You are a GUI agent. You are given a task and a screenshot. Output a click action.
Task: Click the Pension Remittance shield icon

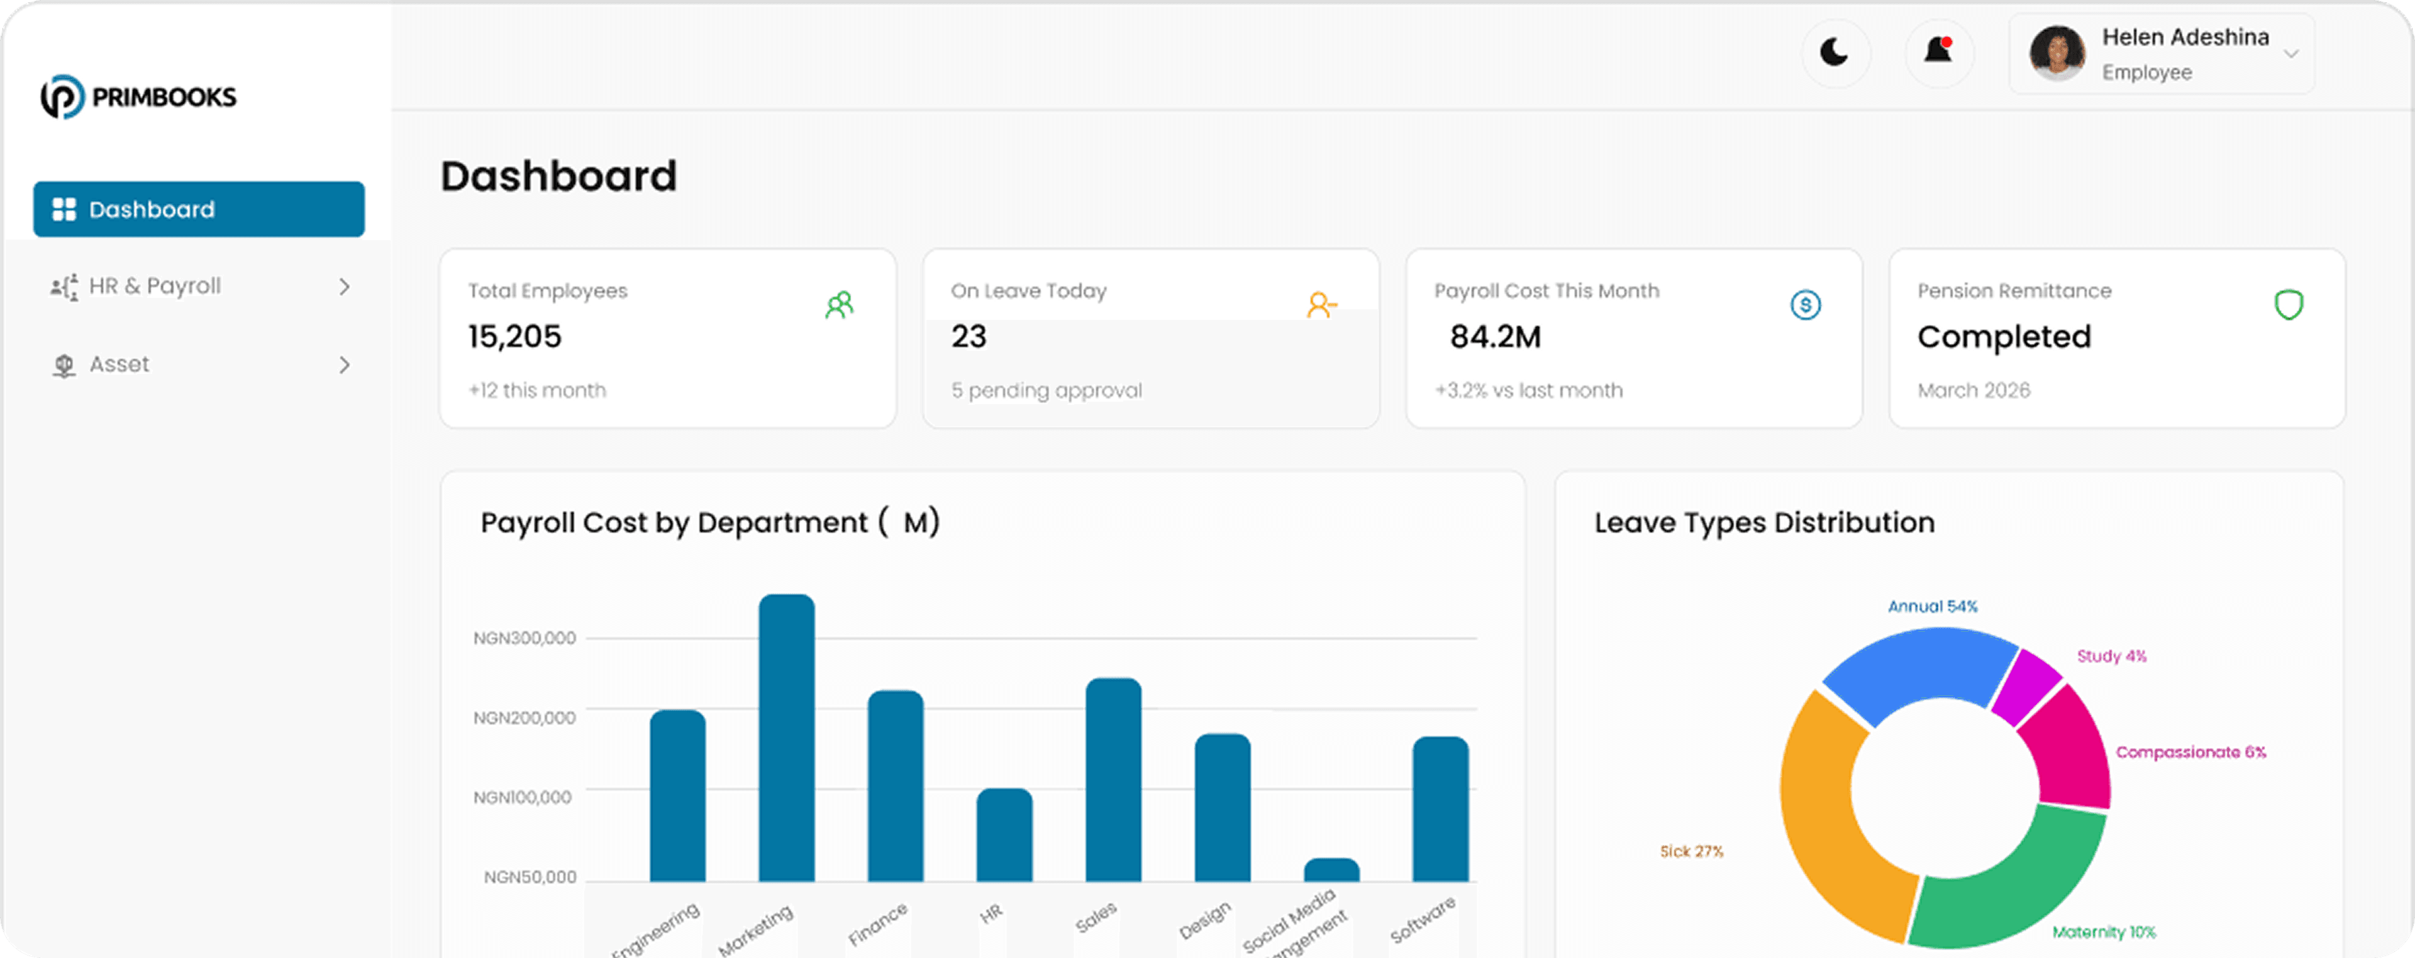click(x=2289, y=305)
